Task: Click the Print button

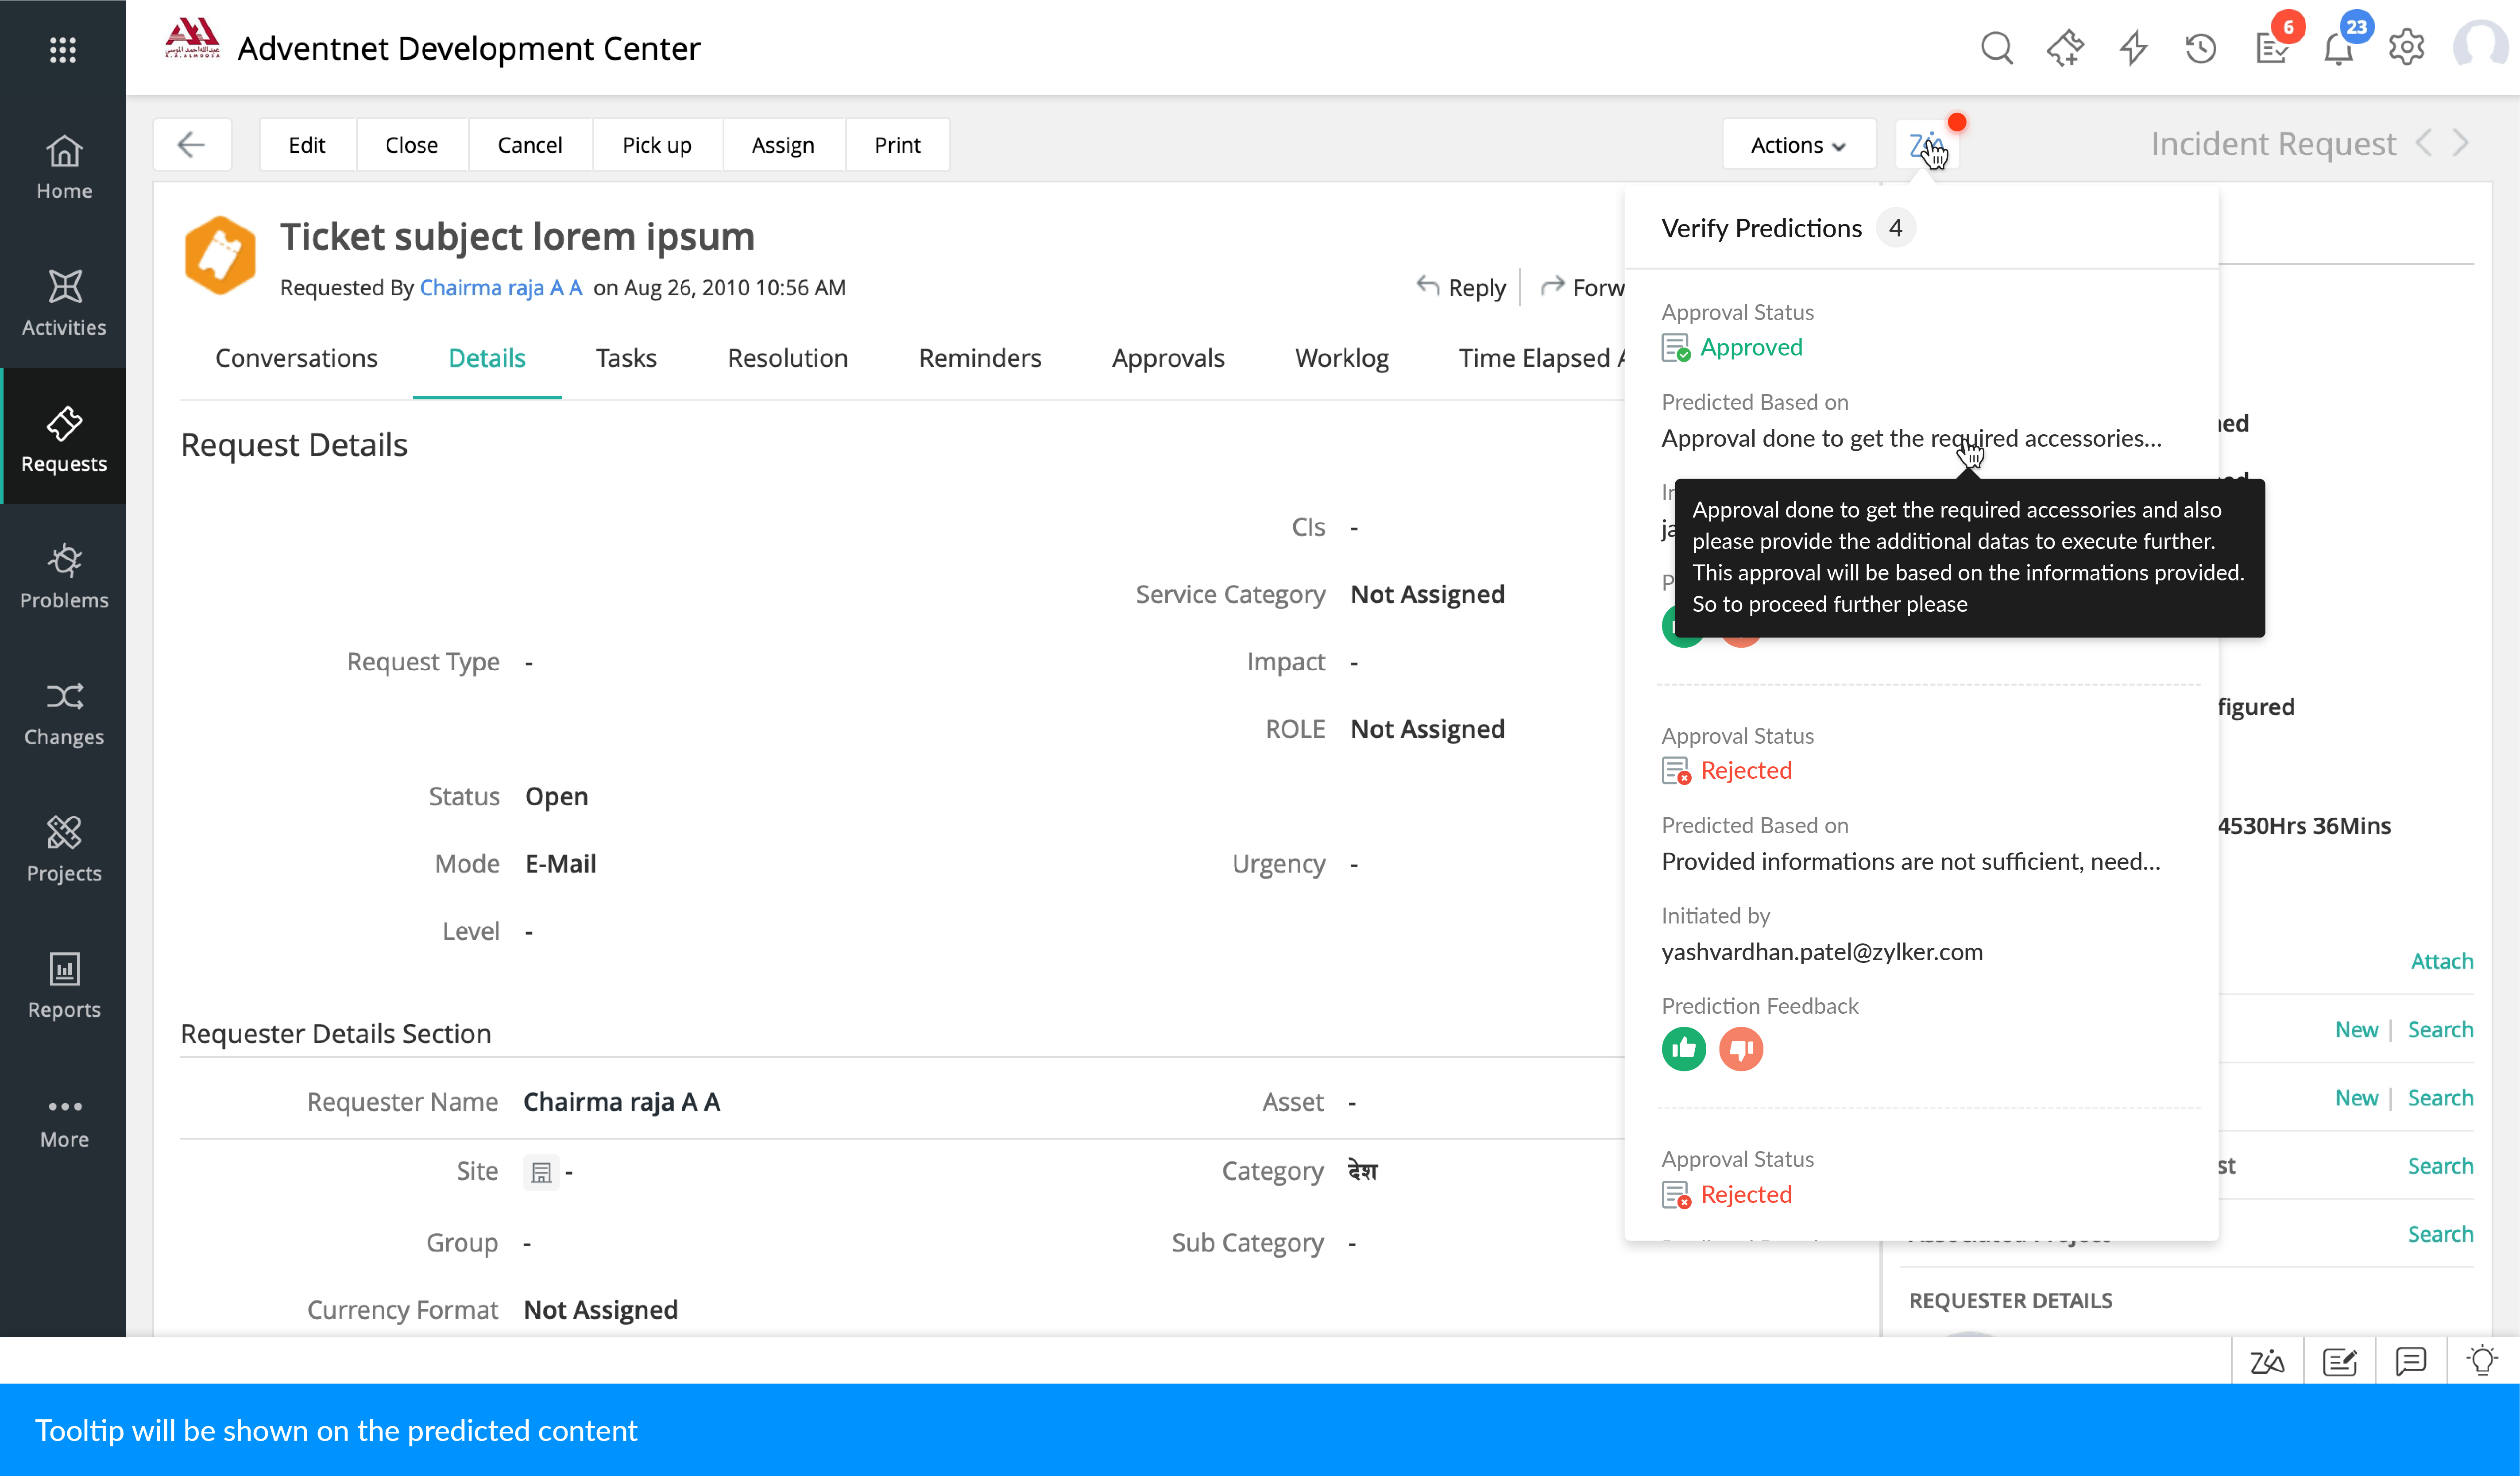Action: point(898,145)
